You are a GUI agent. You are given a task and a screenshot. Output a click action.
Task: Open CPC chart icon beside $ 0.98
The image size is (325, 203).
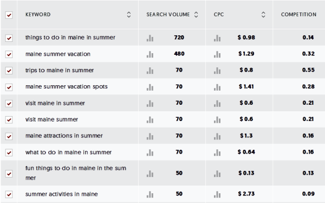pos(217,38)
